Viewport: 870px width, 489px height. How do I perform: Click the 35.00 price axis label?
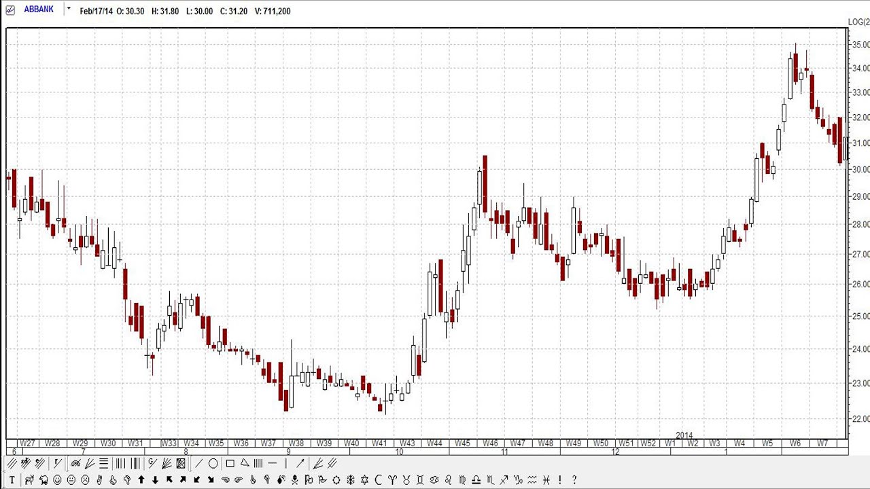[x=860, y=45]
